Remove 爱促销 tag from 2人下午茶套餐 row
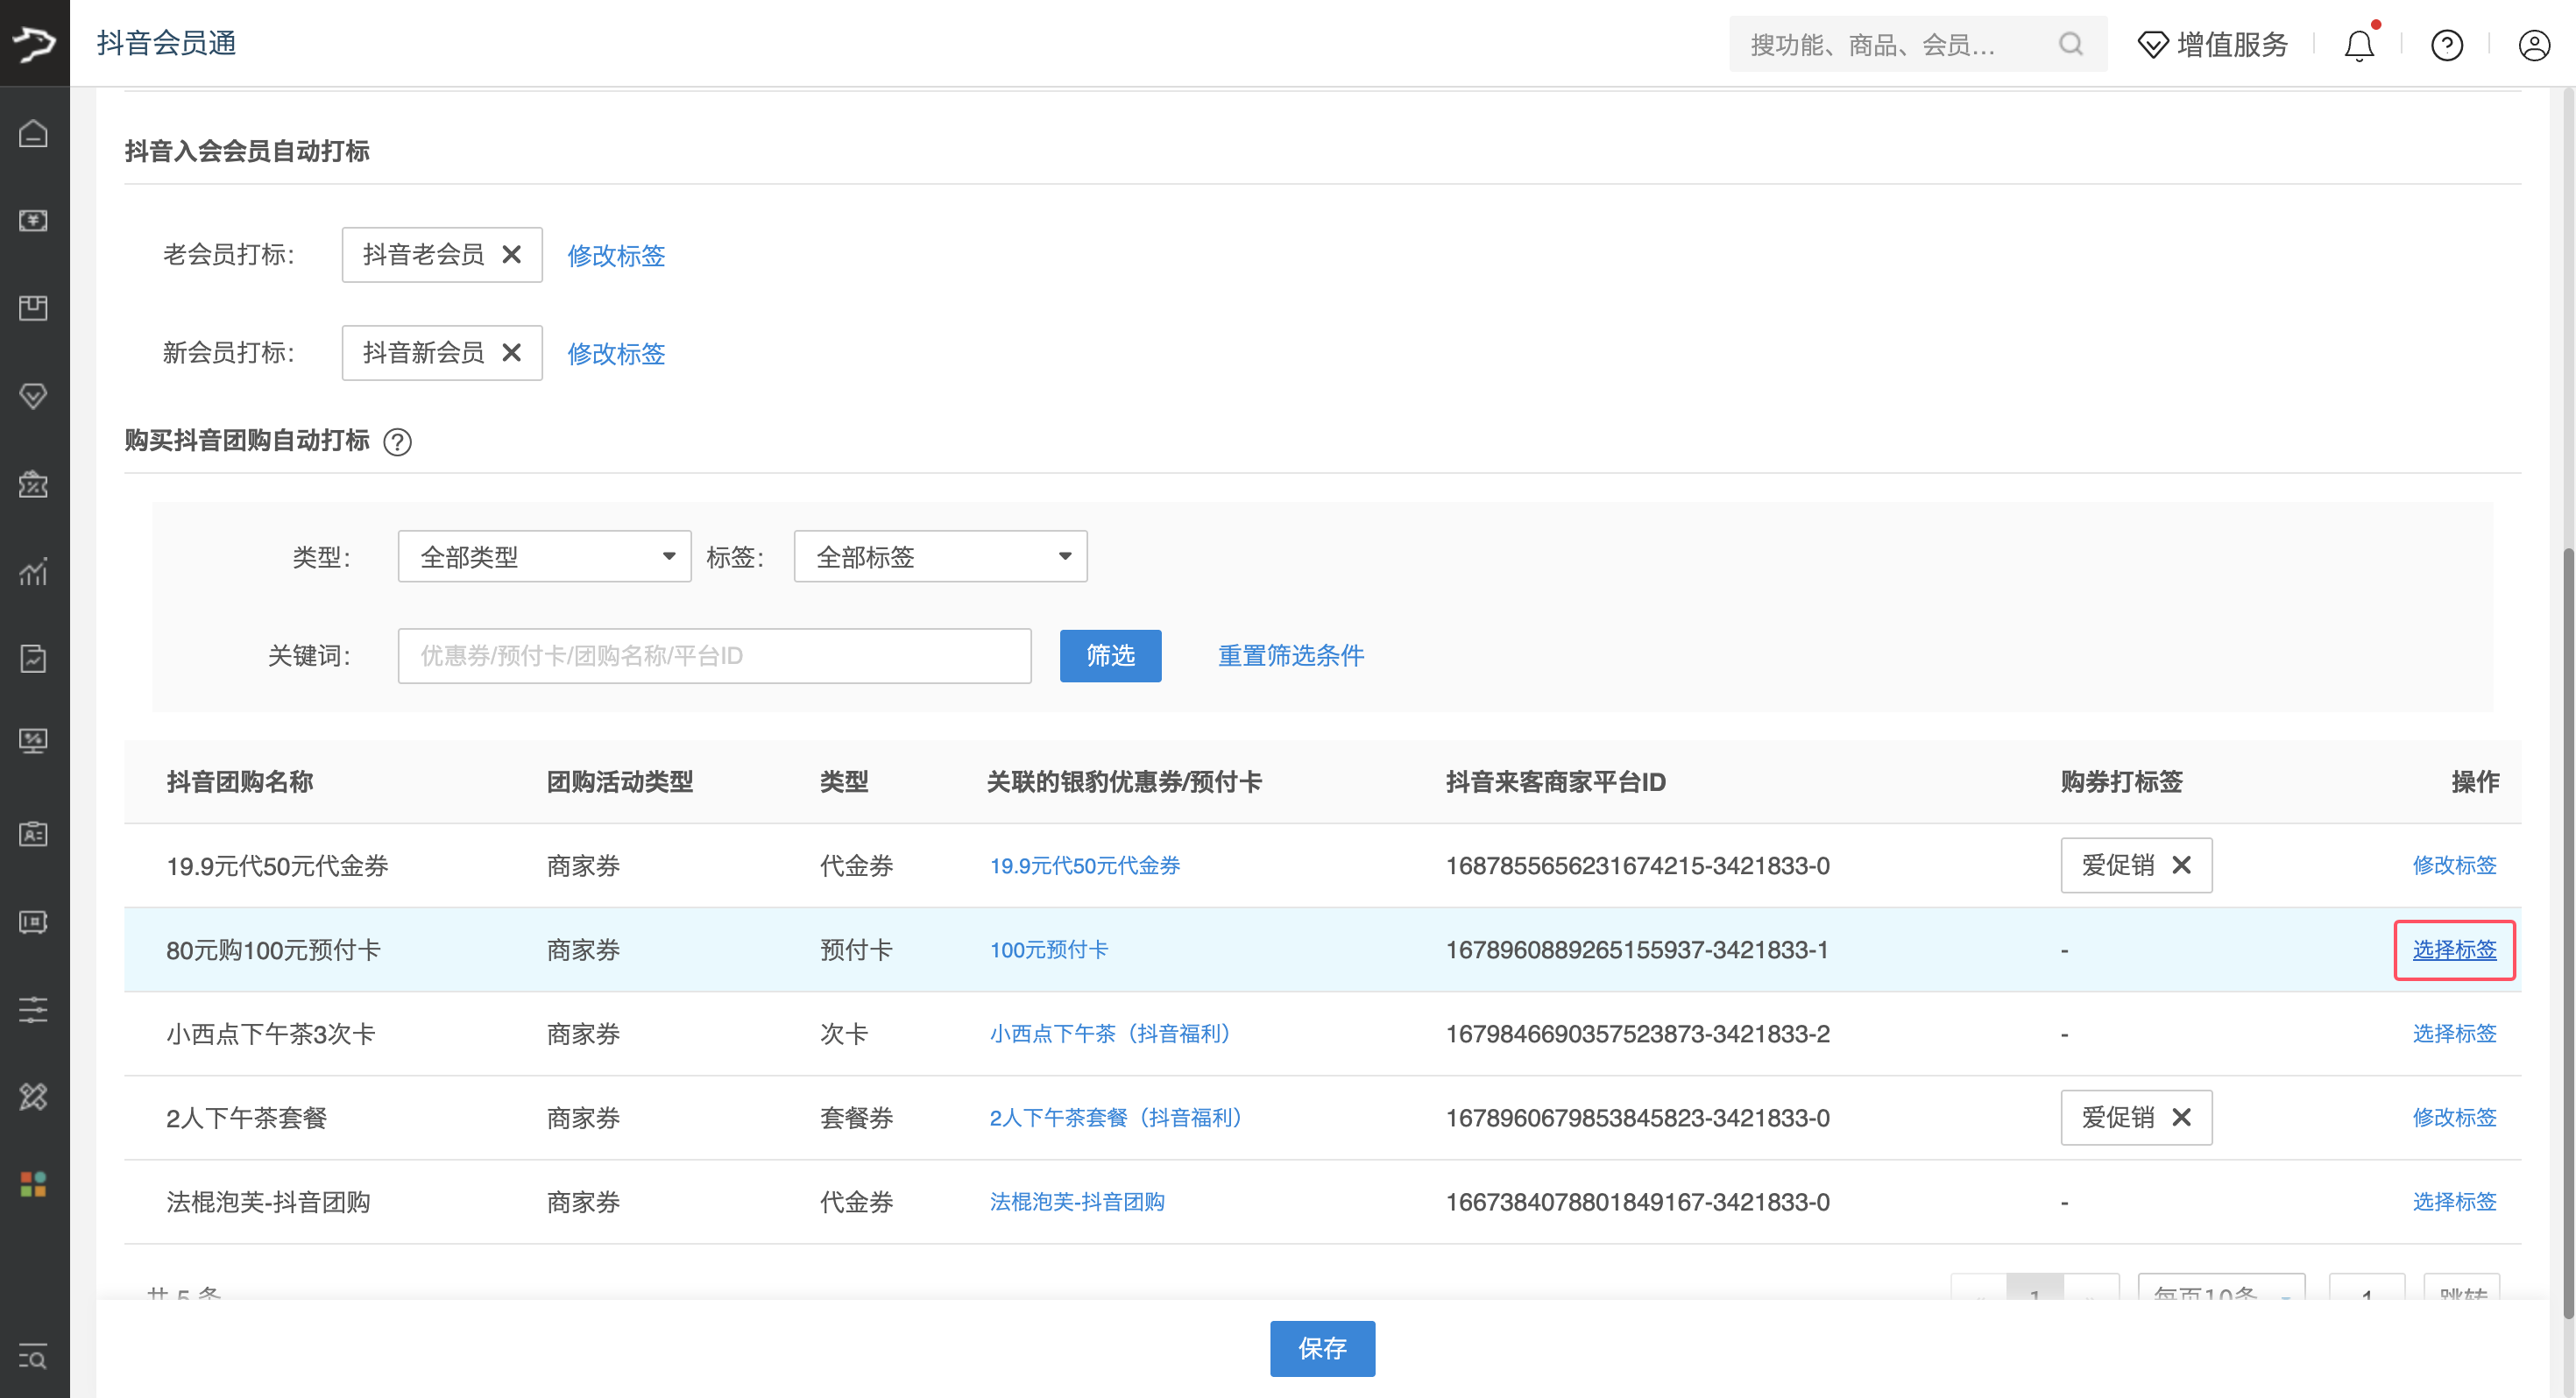This screenshot has width=2576, height=1398. click(2182, 1117)
